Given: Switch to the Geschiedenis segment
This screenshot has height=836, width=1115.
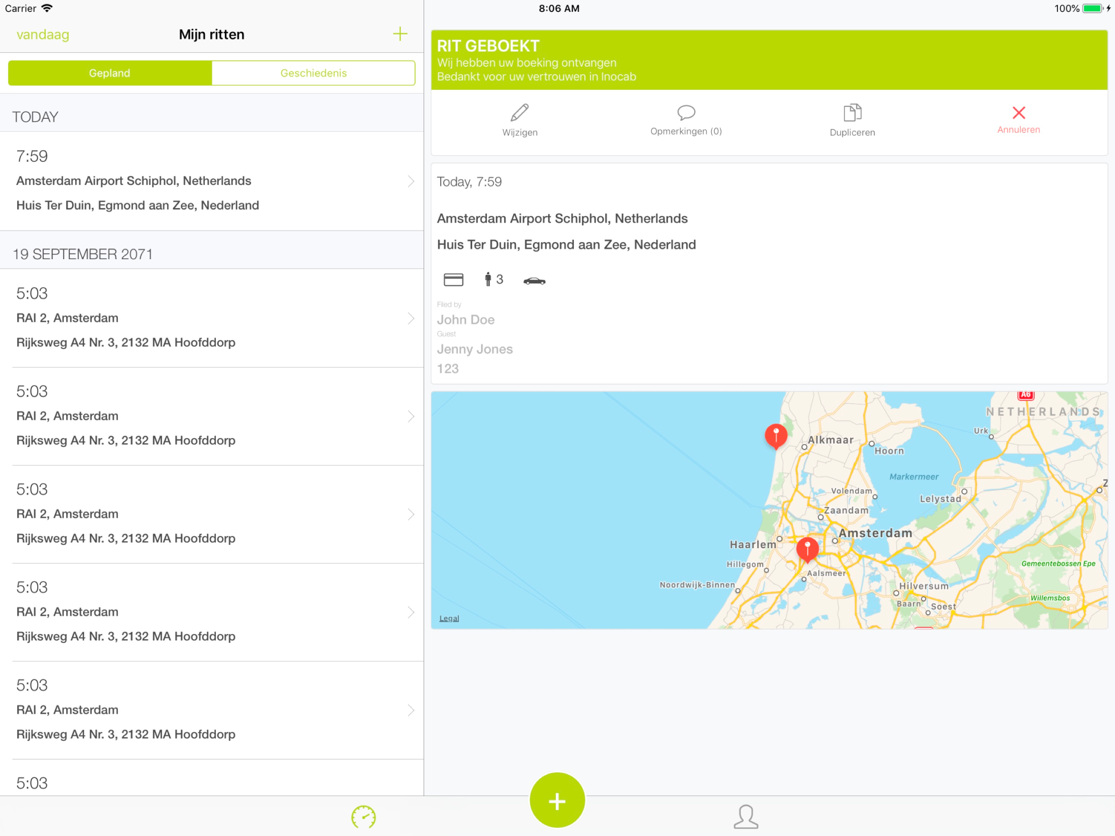Looking at the screenshot, I should pos(313,73).
